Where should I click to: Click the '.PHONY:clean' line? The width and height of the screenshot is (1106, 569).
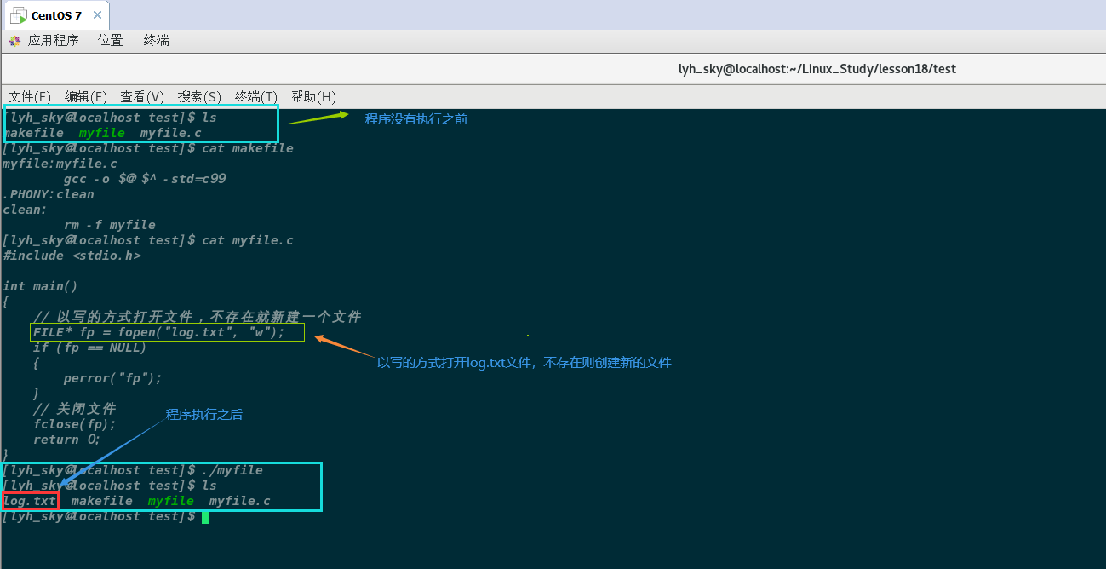click(x=49, y=194)
